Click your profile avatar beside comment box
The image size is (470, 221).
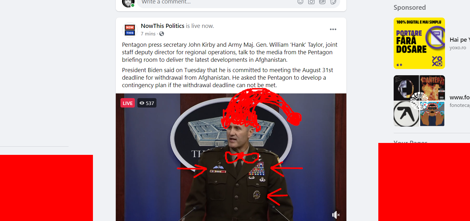click(128, 3)
